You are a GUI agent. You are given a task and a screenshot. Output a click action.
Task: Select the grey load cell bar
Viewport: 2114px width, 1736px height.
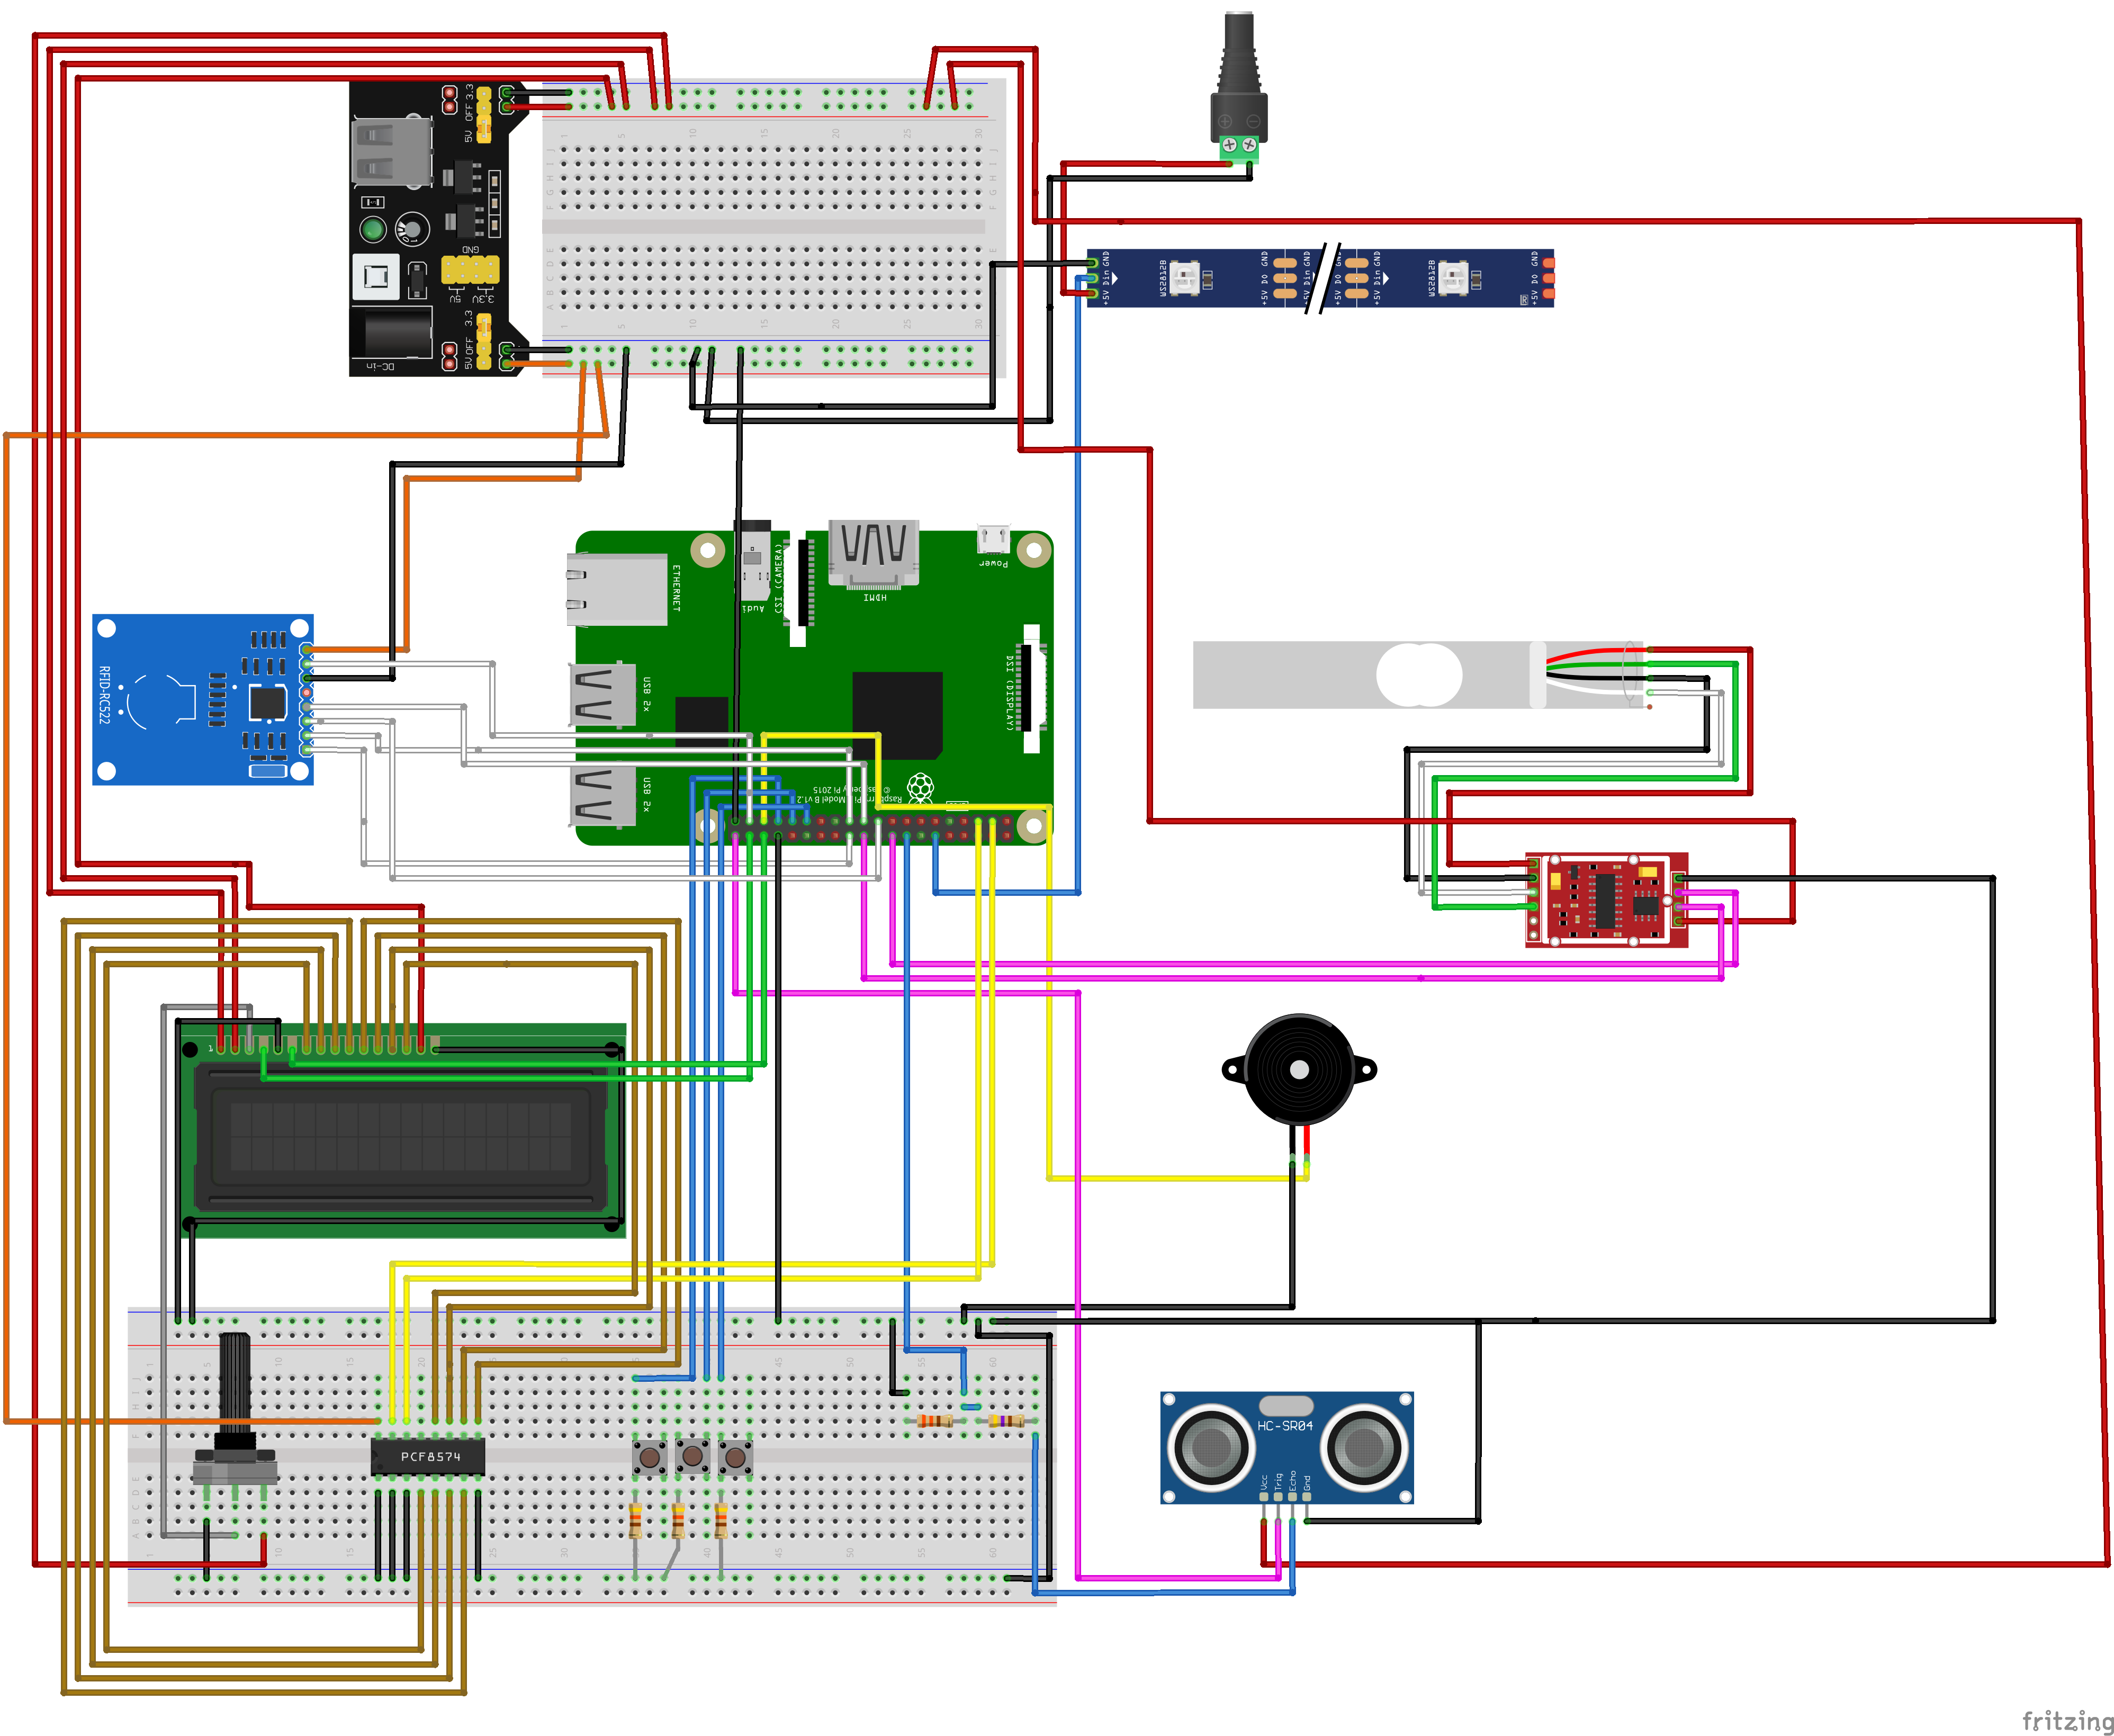(x=1418, y=675)
